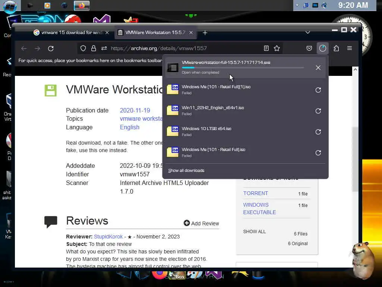Viewport: 382px width, 287px height.
Task: Reload the archive.org page
Action: [x=51, y=49]
